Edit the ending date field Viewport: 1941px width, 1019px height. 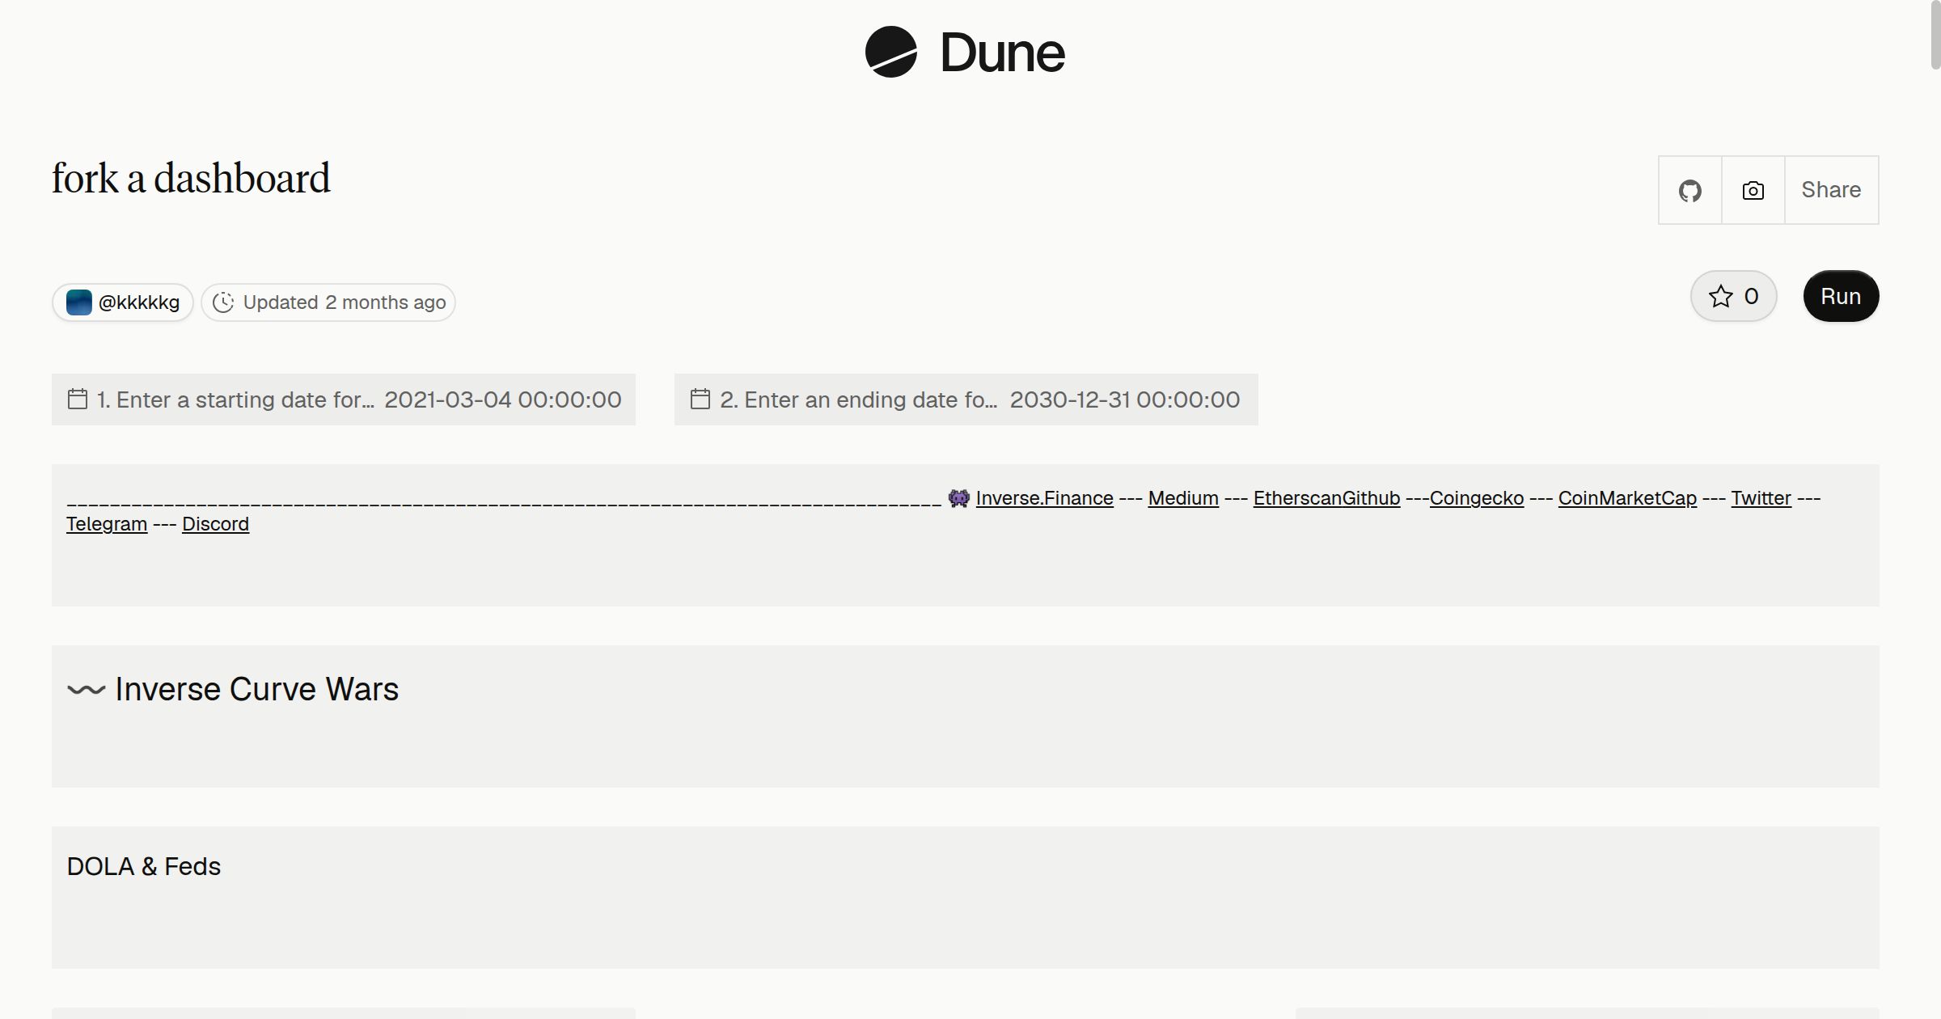[966, 400]
